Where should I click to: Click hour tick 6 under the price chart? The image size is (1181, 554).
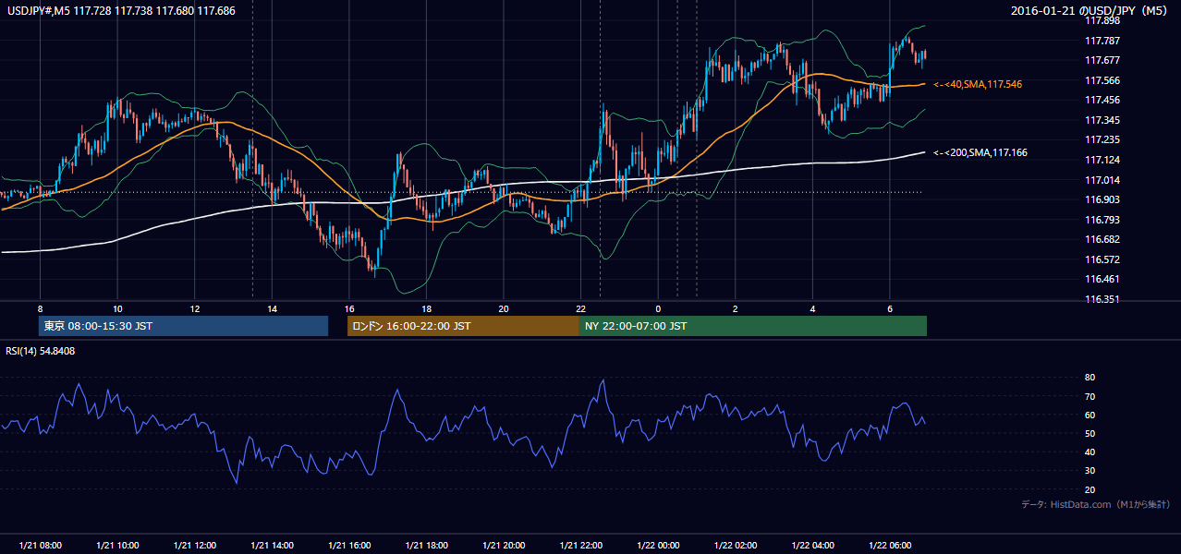pyautogui.click(x=889, y=308)
